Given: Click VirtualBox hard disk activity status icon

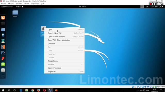Looking at the screenshot, I should (133, 87).
